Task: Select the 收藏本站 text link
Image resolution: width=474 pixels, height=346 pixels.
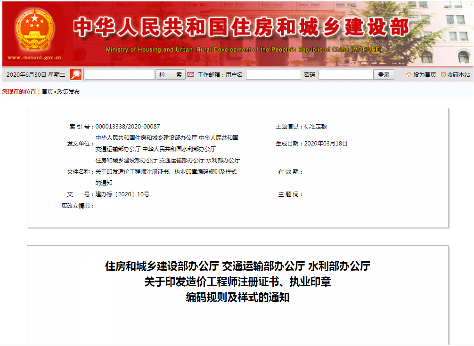Action: coord(458,75)
